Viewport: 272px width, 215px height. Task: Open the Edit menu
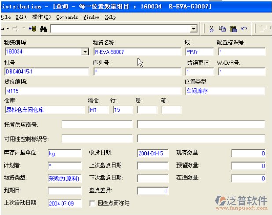[x=21, y=17]
